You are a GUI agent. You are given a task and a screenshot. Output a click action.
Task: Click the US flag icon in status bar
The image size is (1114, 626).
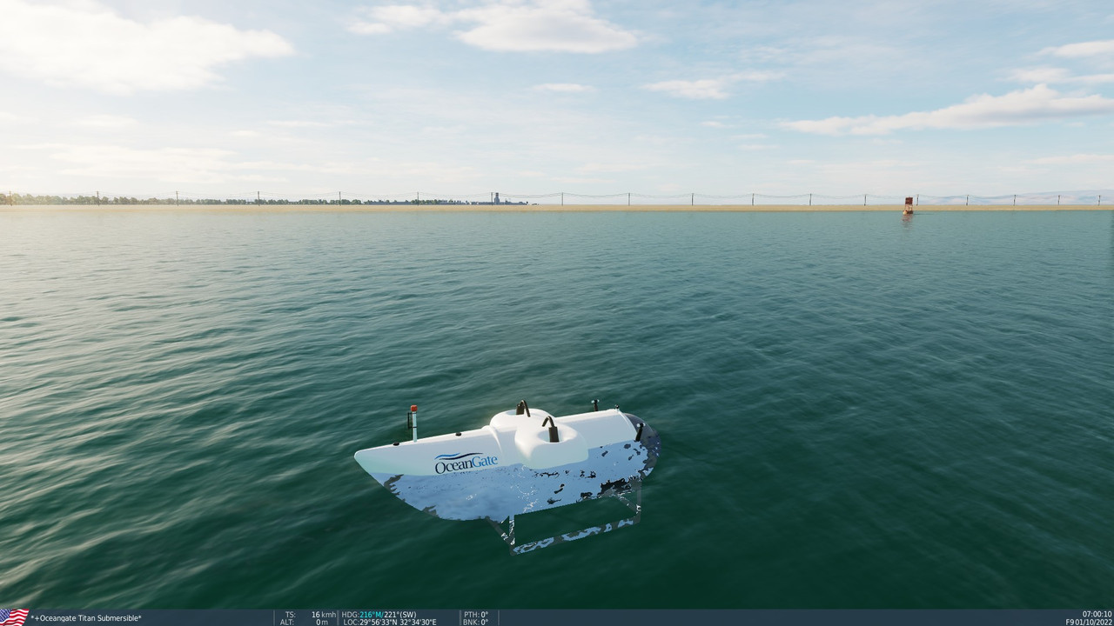pyautogui.click(x=15, y=617)
